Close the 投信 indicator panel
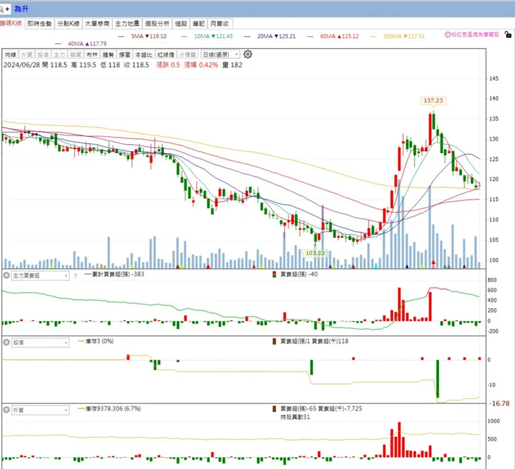515x469 pixels. (x=6, y=342)
